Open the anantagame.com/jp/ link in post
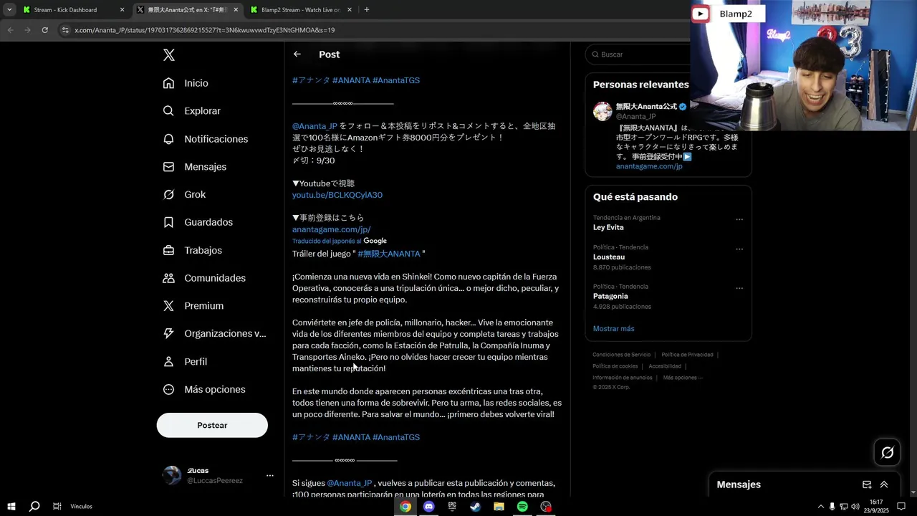 coord(331,229)
